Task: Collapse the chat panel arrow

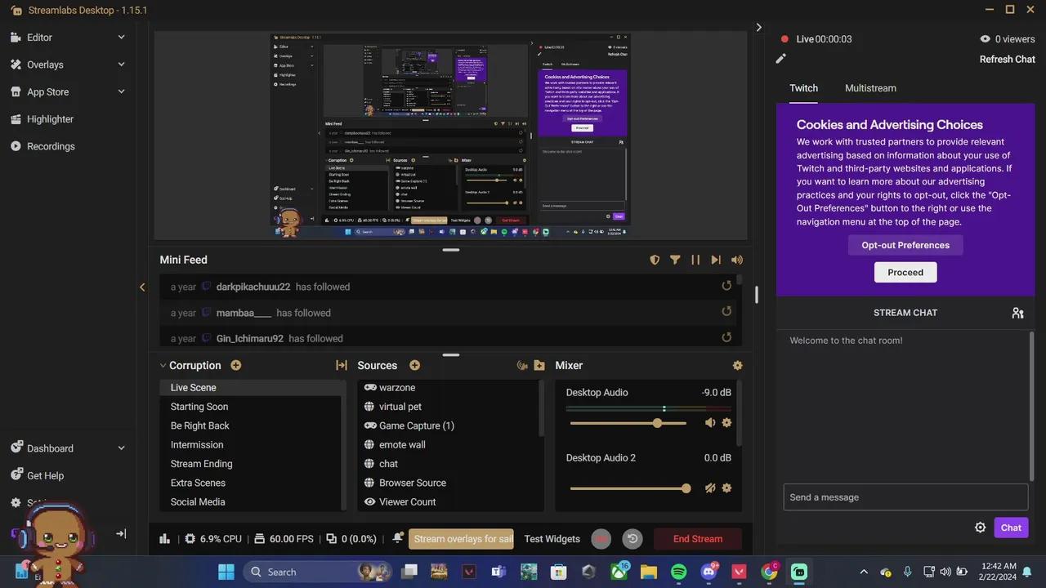Action: [758, 28]
